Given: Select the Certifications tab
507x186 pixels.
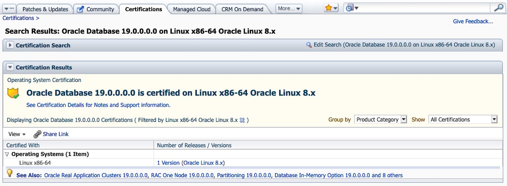Looking at the screenshot, I should pos(144,9).
